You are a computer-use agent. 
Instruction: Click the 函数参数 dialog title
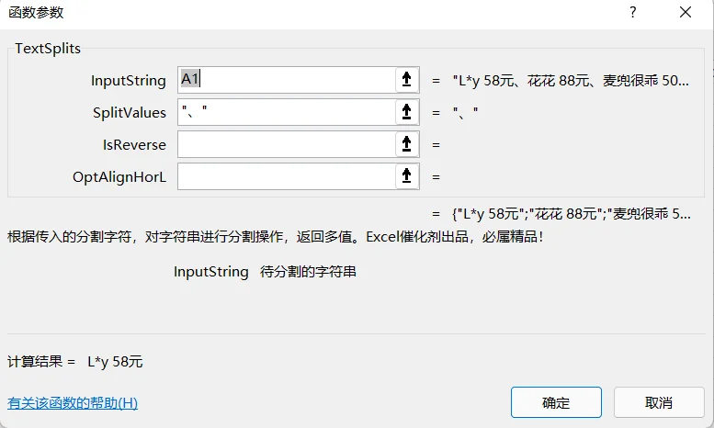point(36,12)
